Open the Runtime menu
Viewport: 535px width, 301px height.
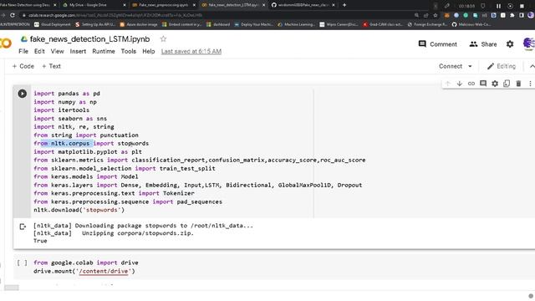(104, 51)
